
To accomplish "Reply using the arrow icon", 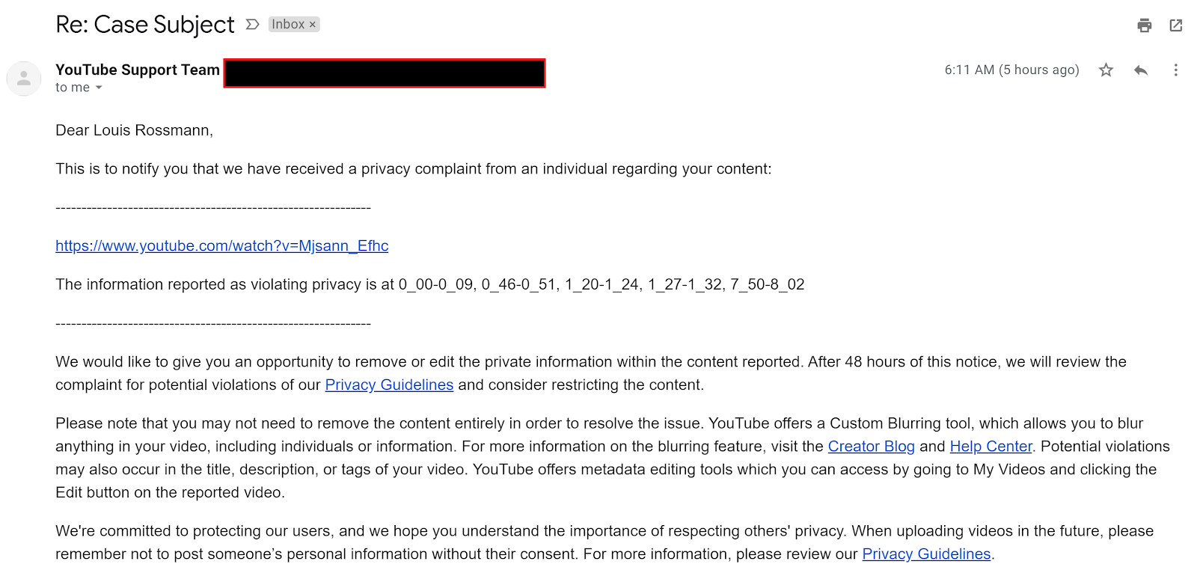I will pos(1141,70).
